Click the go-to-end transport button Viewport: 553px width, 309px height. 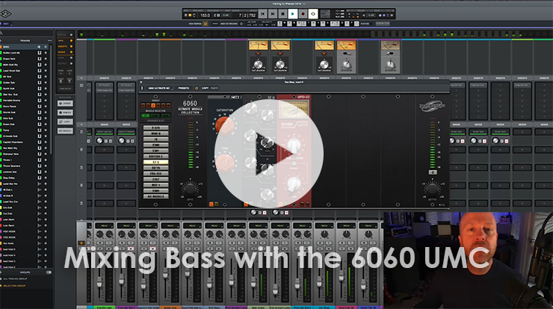click(x=272, y=13)
